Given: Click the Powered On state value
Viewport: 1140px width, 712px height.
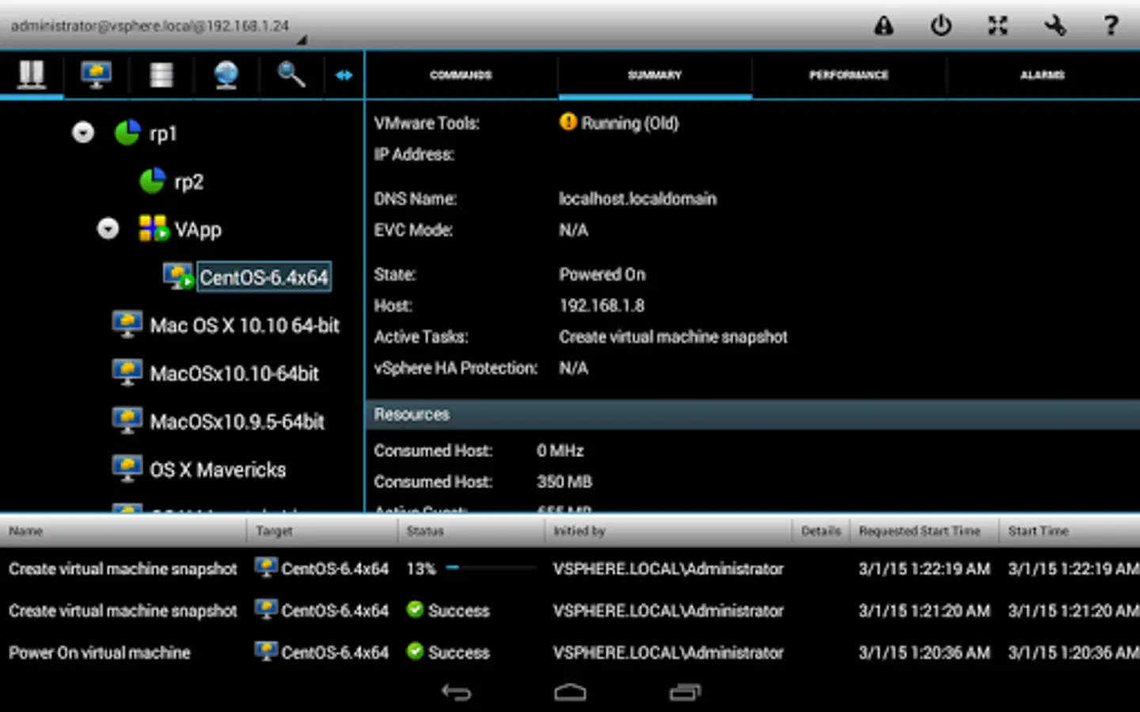Looking at the screenshot, I should point(602,275).
